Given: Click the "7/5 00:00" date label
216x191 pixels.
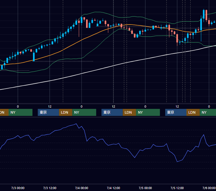Looking at the screenshot, I should (x=145, y=188).
